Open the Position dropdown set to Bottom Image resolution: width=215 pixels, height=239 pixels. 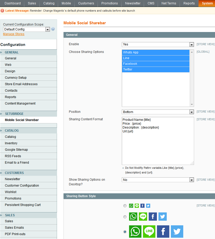click(x=158, y=112)
